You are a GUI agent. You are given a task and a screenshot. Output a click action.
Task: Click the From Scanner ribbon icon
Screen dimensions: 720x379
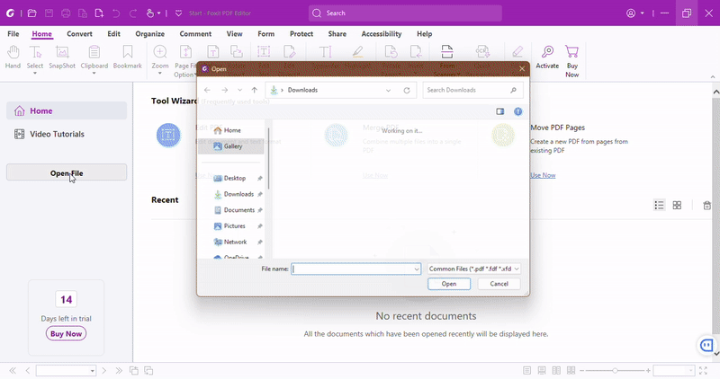pos(446,52)
